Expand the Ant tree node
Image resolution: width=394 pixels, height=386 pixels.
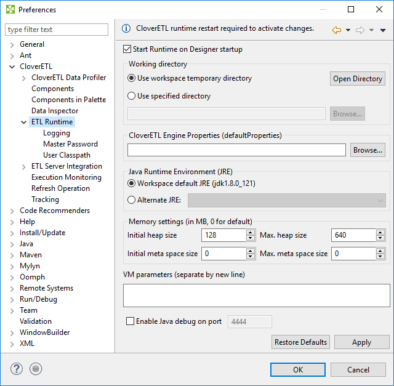[x=12, y=56]
